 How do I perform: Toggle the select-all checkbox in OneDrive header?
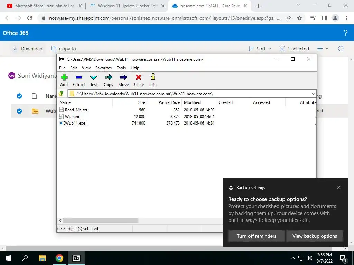pos(19,96)
